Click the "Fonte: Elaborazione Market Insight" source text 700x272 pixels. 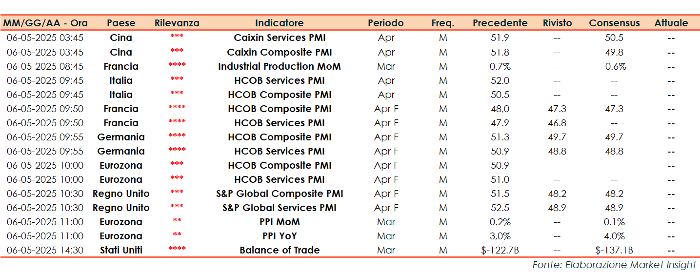(614, 265)
